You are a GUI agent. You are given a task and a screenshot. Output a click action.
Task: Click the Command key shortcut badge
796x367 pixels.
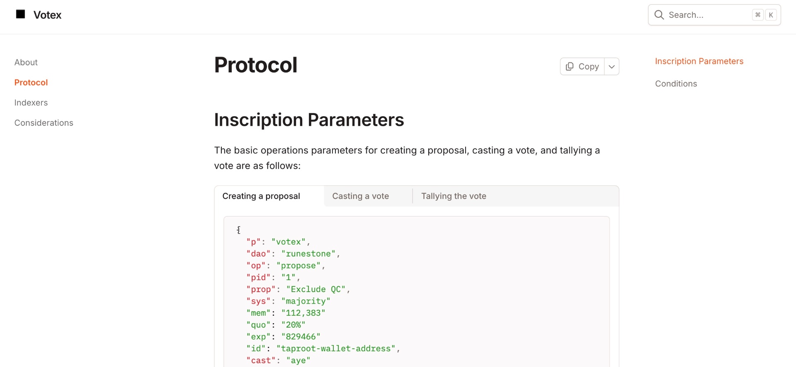pos(758,15)
